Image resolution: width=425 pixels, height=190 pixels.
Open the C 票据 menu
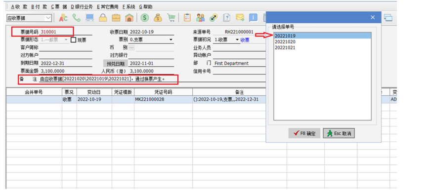[x=59, y=7]
